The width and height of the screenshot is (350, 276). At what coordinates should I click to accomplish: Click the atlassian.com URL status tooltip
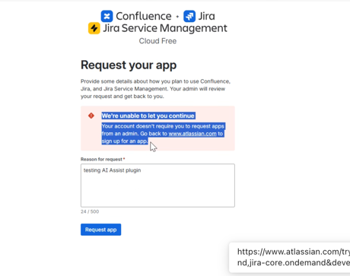coord(289,257)
